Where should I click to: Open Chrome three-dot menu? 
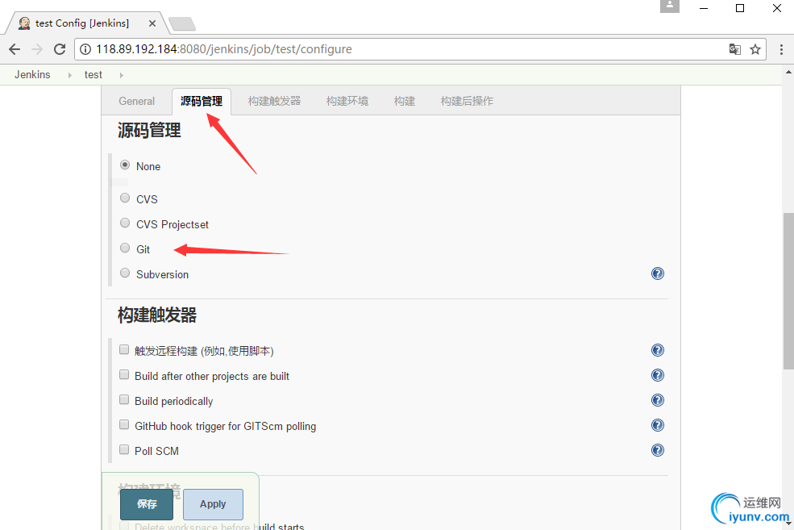[x=781, y=49]
